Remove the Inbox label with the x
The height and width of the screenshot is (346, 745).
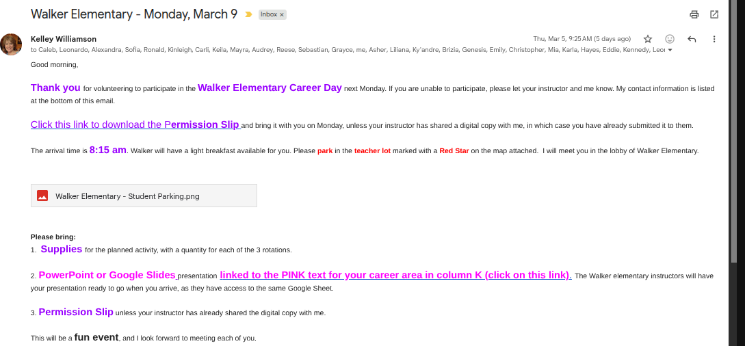click(282, 14)
